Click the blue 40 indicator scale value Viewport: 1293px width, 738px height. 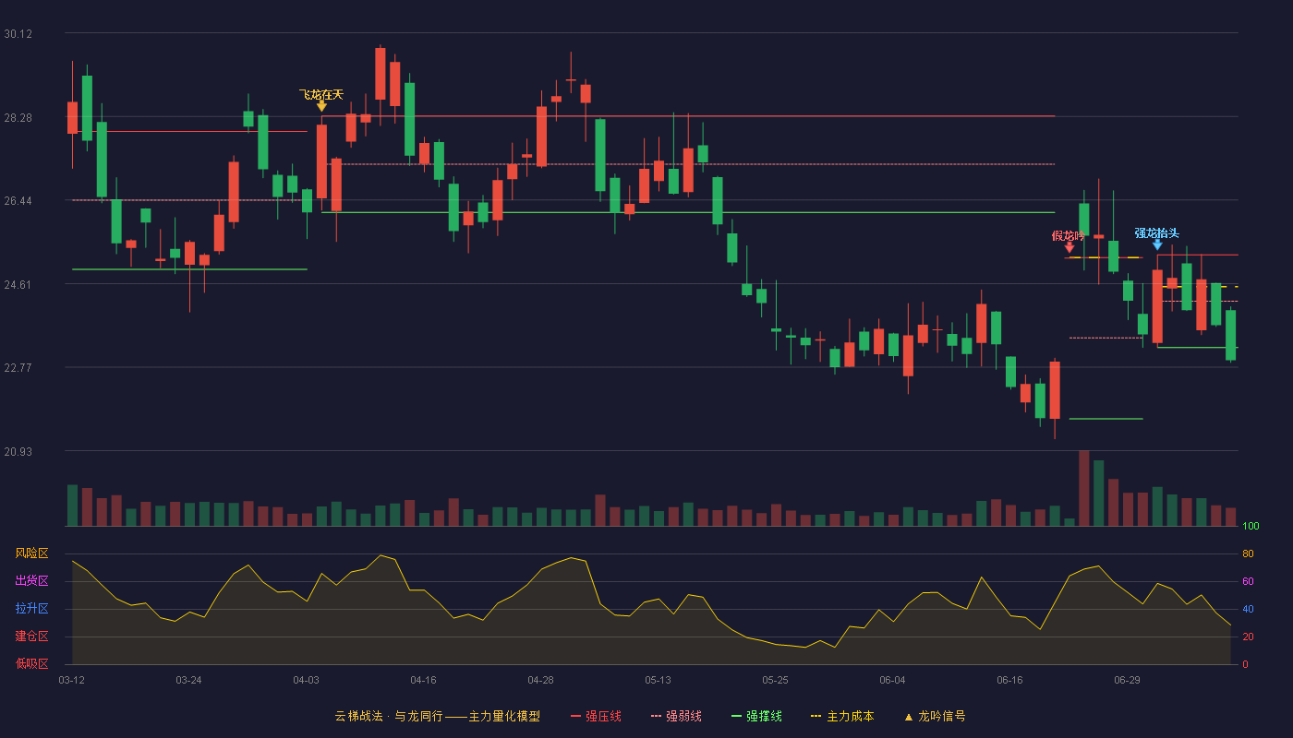(1248, 609)
